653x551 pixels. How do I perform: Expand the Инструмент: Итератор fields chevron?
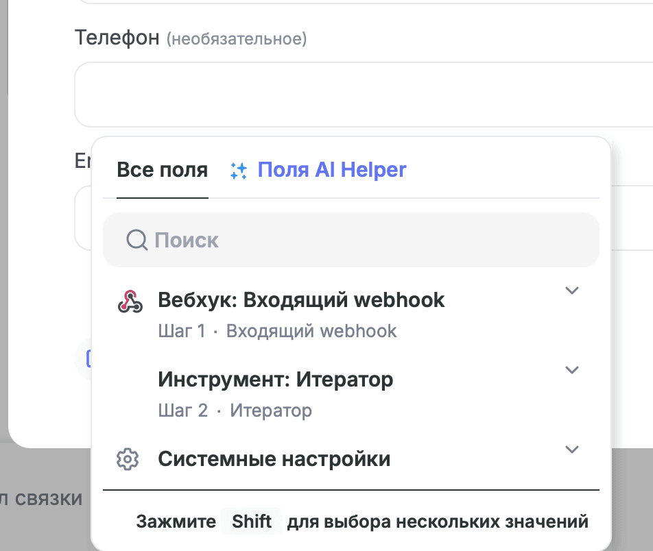tap(572, 370)
